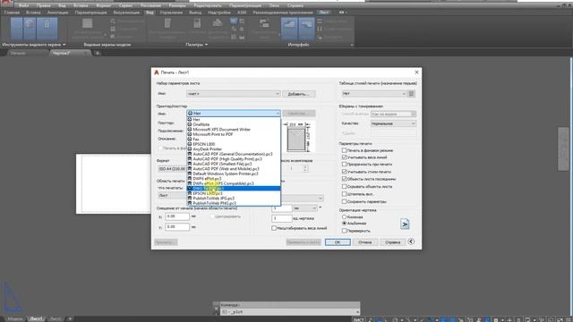The width and height of the screenshot is (573, 322).
Task: Enable Скрывать объекты листа checkbox
Action: tap(344, 187)
